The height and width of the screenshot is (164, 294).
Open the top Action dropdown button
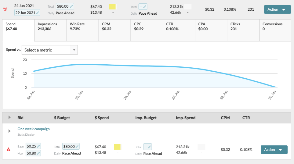pyautogui.click(x=277, y=9)
